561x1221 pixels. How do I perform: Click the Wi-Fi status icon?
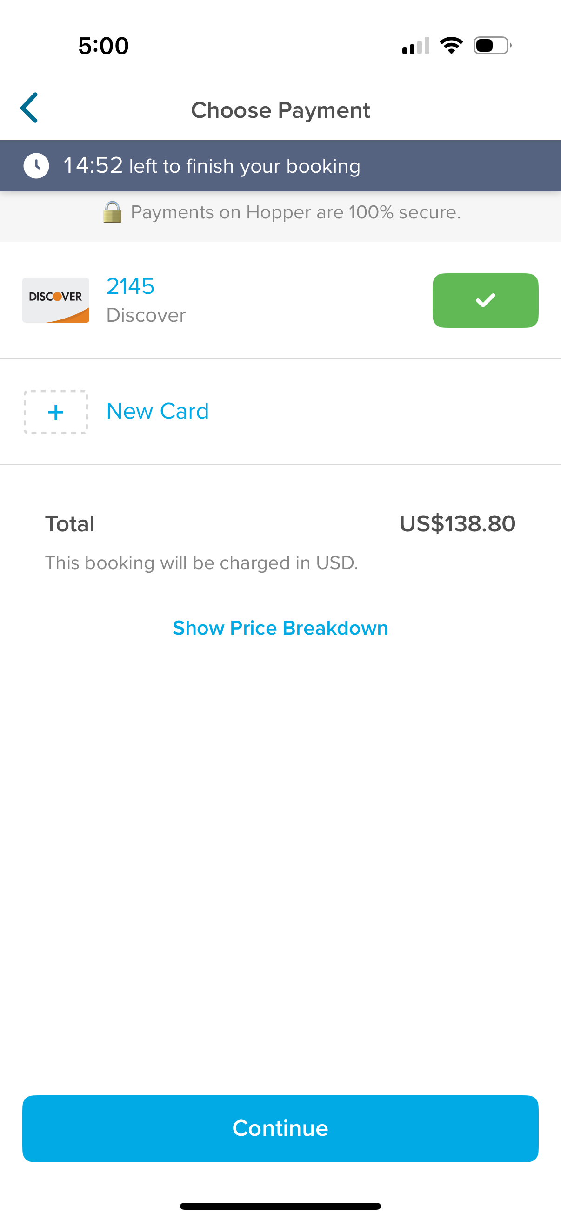(x=451, y=46)
